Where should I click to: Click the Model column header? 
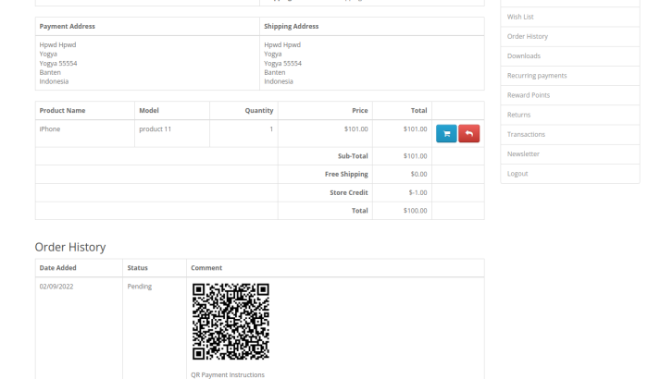pos(149,111)
